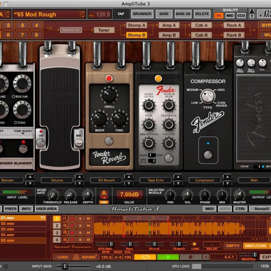Open the SOUND dropdown in recorder

pyautogui.click(x=89, y=257)
